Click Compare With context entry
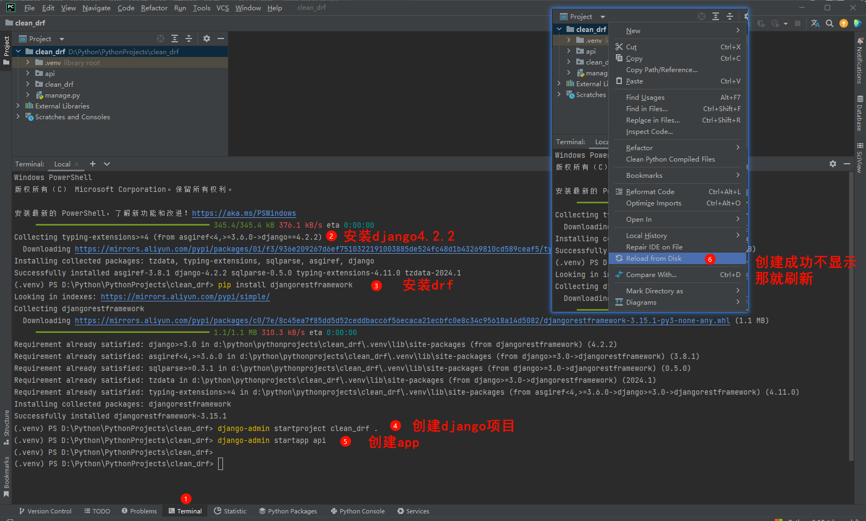This screenshot has width=866, height=521. 677,275
